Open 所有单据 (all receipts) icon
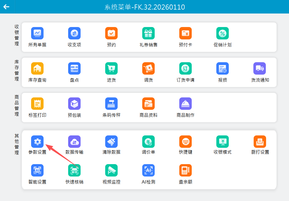 coord(37,33)
